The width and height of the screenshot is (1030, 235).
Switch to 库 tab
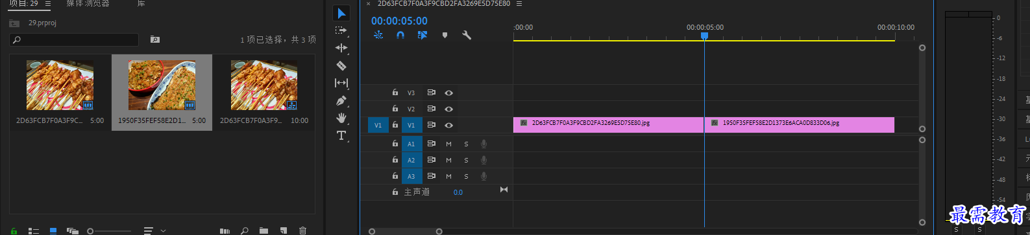(x=141, y=3)
